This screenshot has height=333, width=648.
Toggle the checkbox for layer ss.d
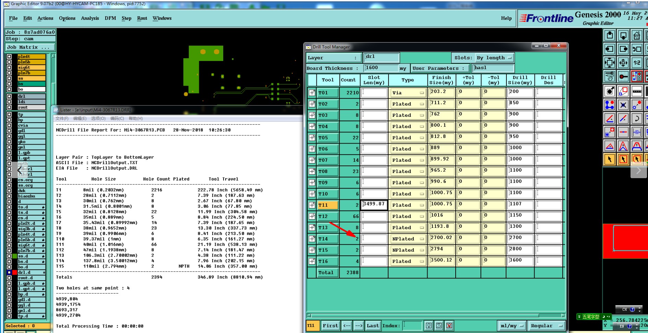pos(9,256)
